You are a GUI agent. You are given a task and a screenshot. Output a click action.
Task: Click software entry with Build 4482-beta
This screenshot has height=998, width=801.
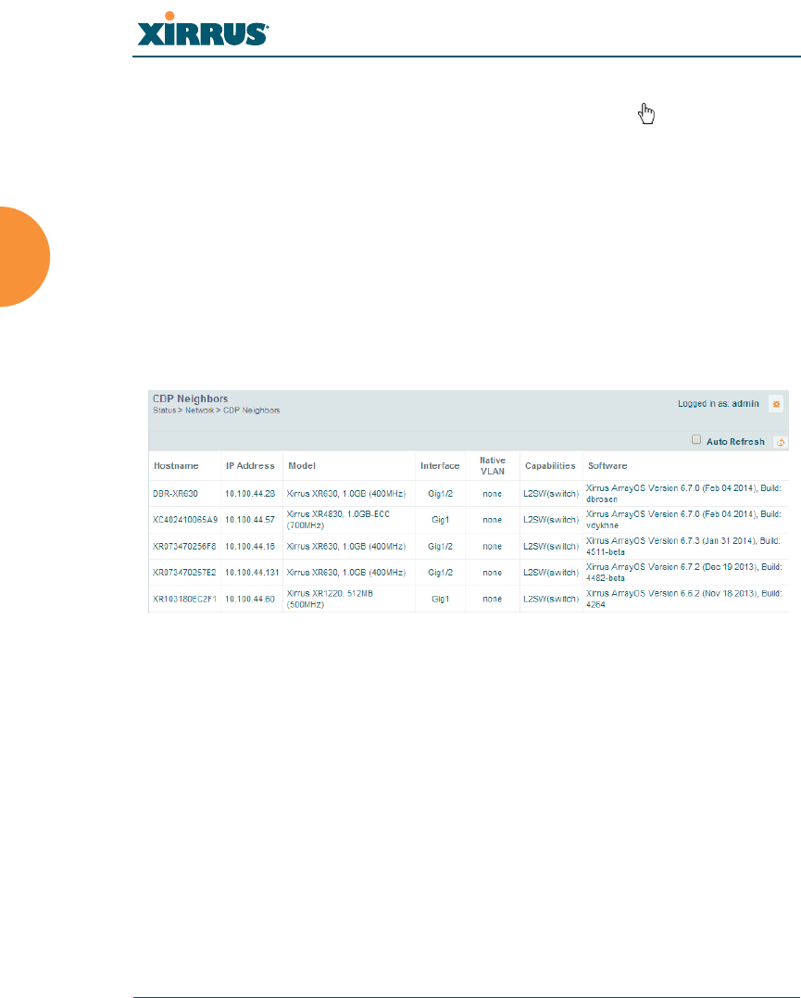(684, 573)
